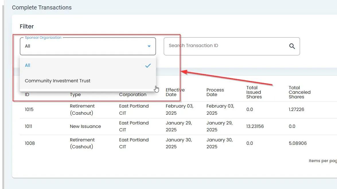
Task: Expand the Sponsor Organization dropdown arrow
Action: tap(149, 46)
